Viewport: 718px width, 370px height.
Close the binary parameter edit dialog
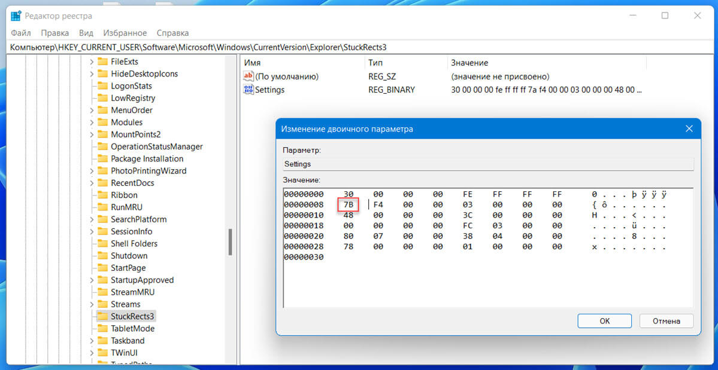(x=689, y=129)
